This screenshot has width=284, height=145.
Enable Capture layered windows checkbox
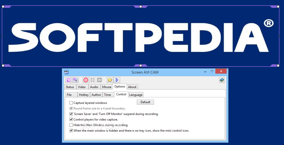71,103
